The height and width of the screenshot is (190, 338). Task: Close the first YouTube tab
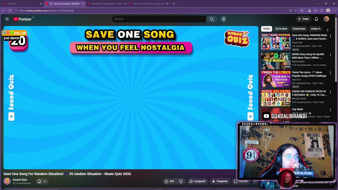tap(41, 4)
